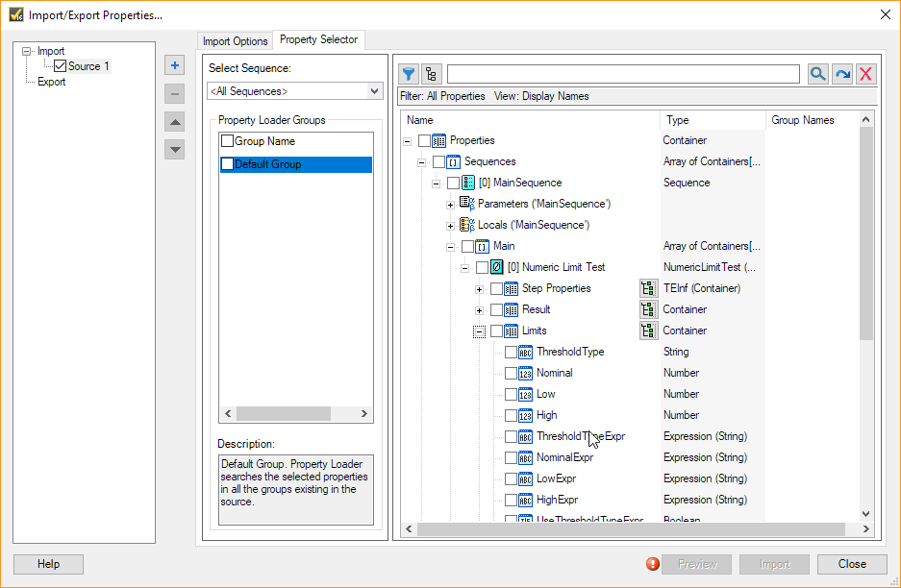
Task: Expand the Locals ('MainSequence') node
Action: tap(450, 226)
